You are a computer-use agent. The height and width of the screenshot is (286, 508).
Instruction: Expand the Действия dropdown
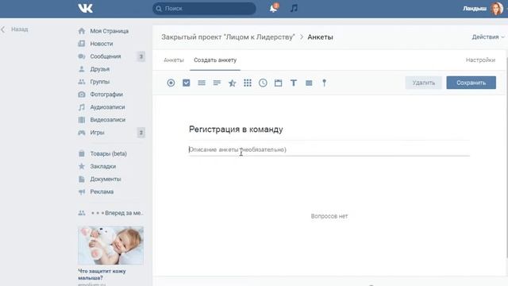coord(487,37)
